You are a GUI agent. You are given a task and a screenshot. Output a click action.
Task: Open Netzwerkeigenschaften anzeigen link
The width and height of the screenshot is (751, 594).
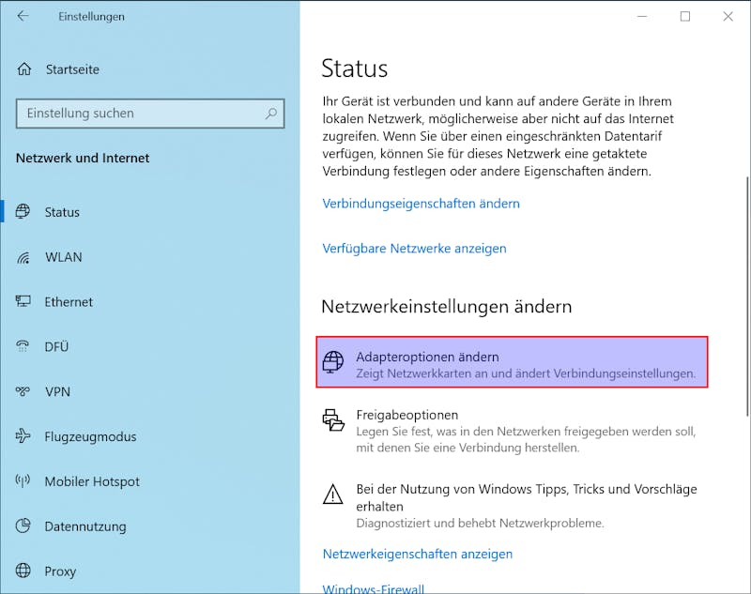(x=418, y=554)
